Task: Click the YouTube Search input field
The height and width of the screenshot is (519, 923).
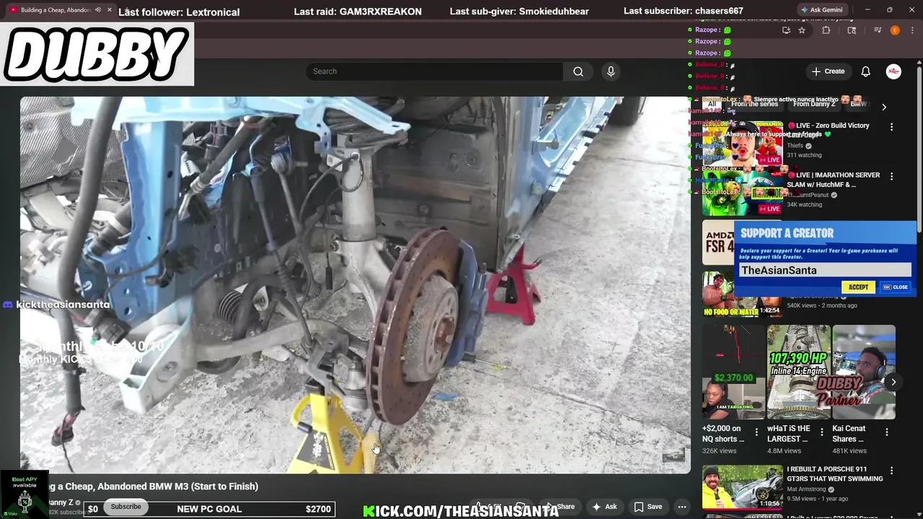Action: [435, 71]
